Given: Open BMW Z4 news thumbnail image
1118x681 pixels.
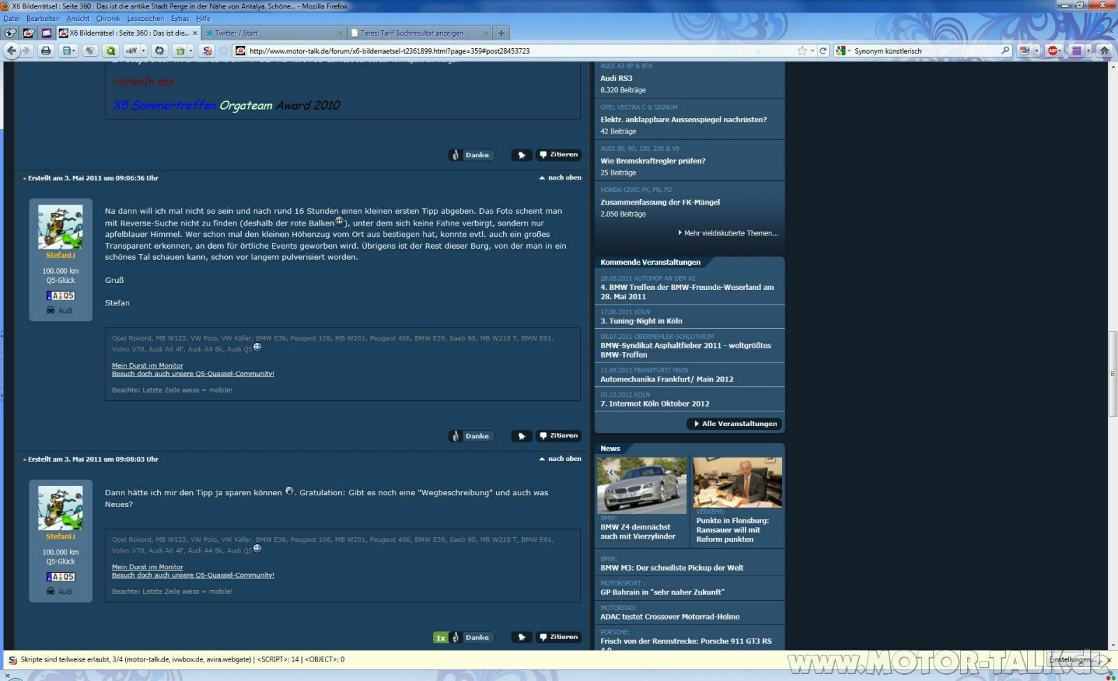Looking at the screenshot, I should coord(641,485).
